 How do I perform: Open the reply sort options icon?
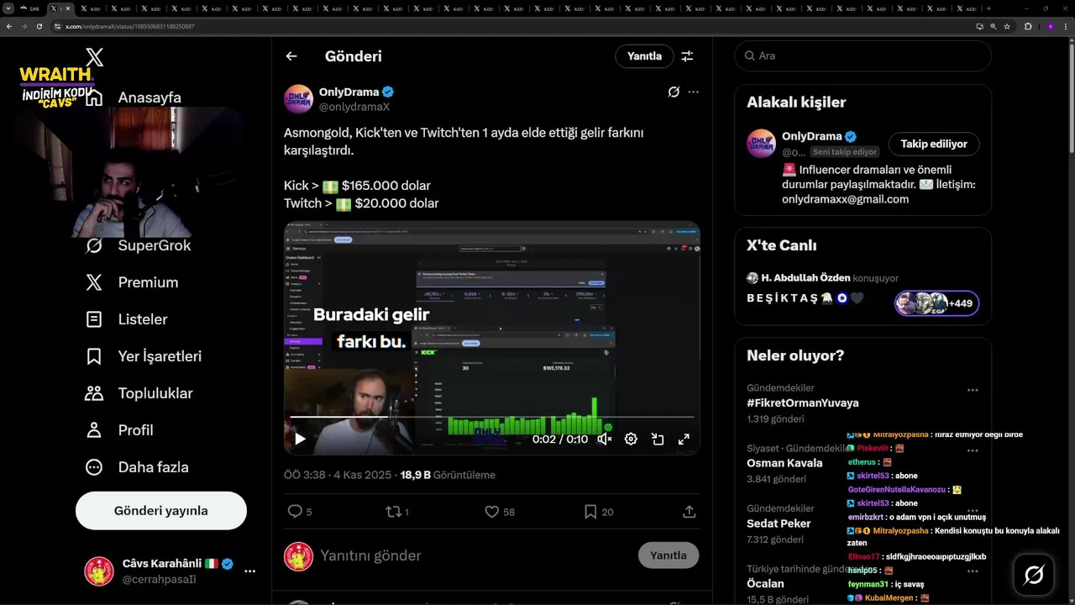click(687, 56)
